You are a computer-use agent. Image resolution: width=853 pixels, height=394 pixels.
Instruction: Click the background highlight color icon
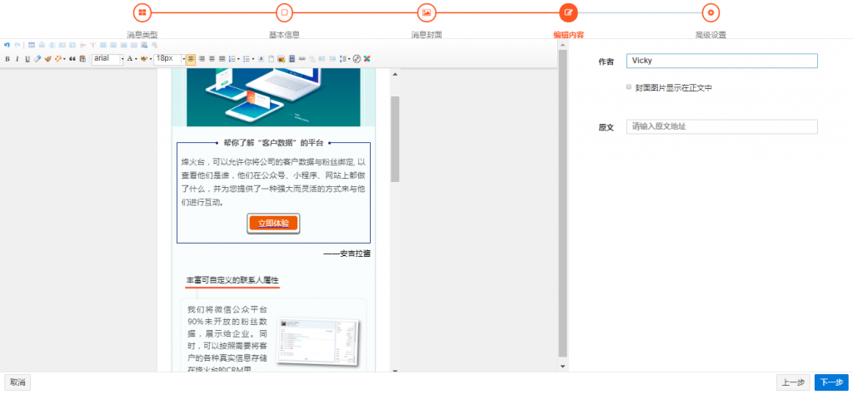point(143,59)
